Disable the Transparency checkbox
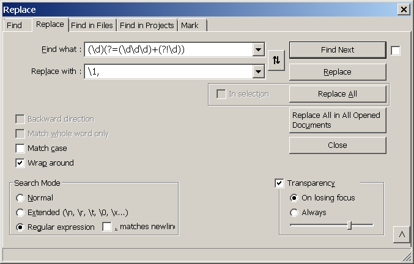This screenshot has width=414, height=264. (279, 183)
